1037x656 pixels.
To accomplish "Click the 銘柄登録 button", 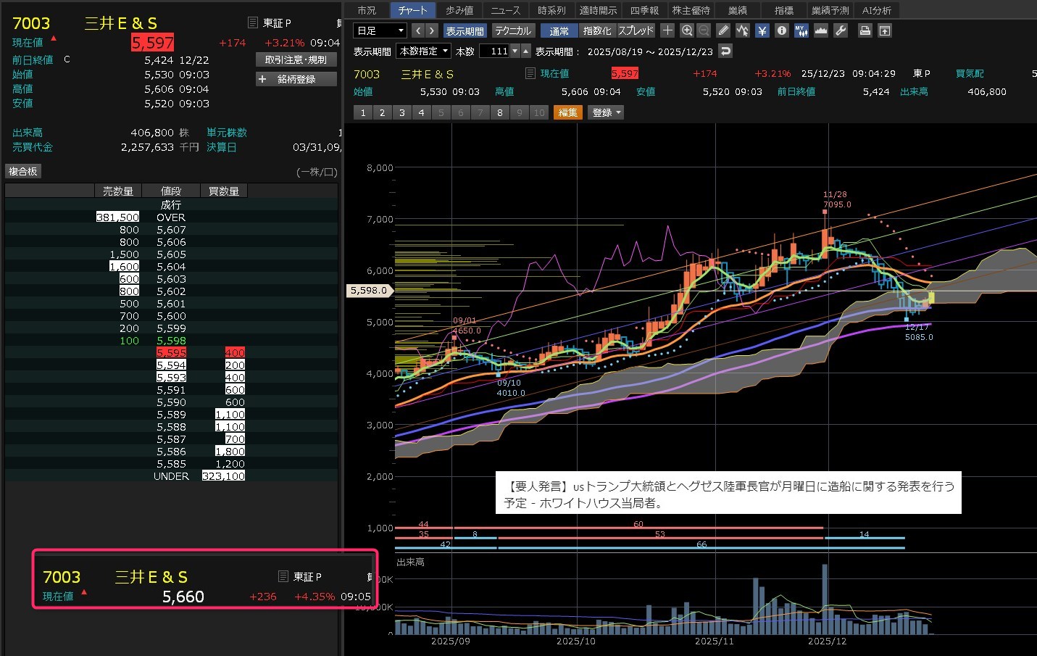I will [296, 79].
